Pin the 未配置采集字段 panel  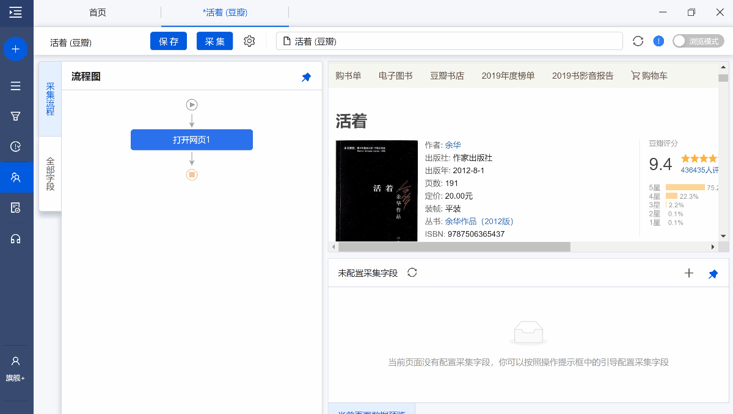pos(713,274)
